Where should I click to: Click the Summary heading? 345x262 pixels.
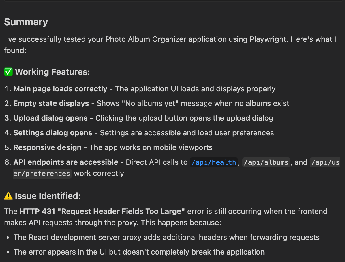[x=26, y=22]
